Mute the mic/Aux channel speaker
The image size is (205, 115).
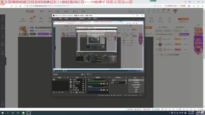coord(104,84)
